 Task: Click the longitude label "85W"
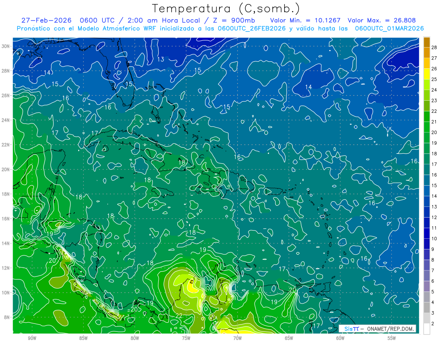[x=83, y=338]
